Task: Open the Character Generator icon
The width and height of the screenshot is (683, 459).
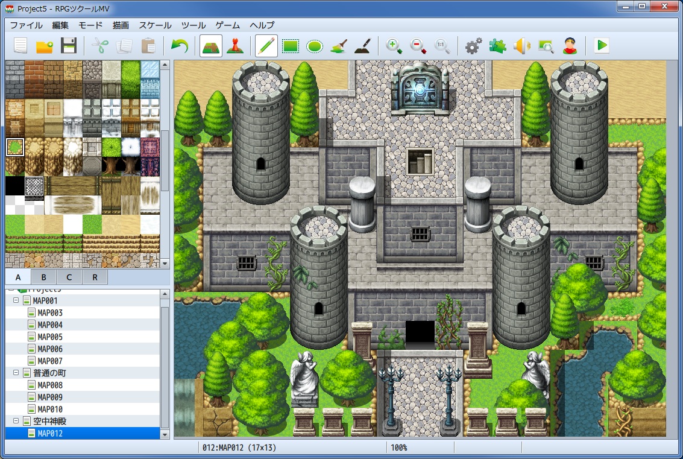Action: [570, 46]
